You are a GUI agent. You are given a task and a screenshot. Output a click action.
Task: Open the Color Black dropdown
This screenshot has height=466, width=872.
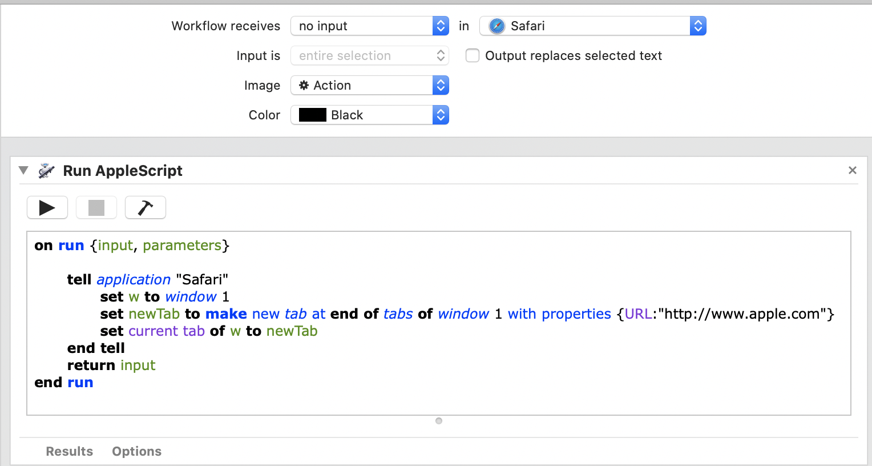click(370, 115)
